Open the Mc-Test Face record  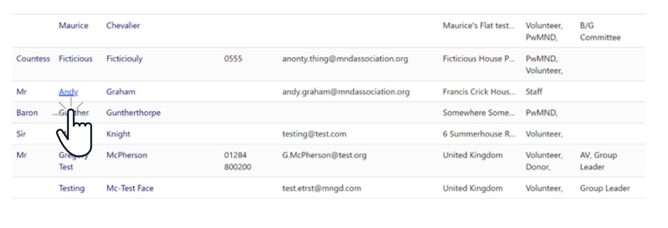pyautogui.click(x=130, y=188)
